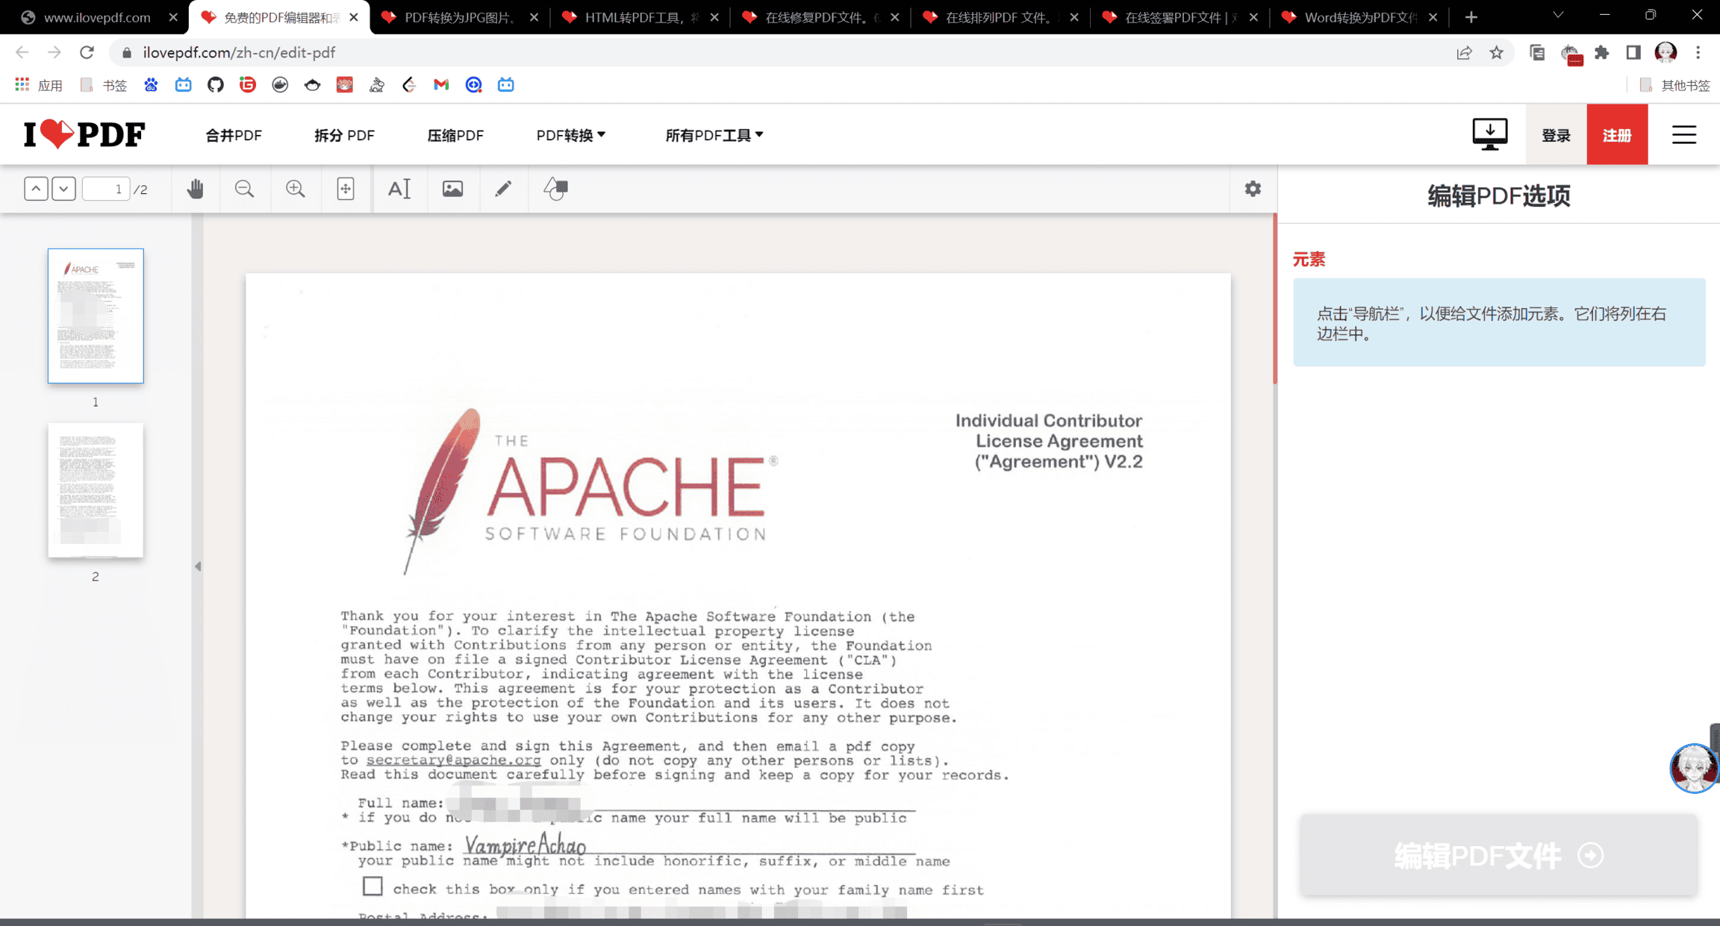Image resolution: width=1720 pixels, height=926 pixels.
Task: Select the hand pan tool
Action: tap(196, 189)
